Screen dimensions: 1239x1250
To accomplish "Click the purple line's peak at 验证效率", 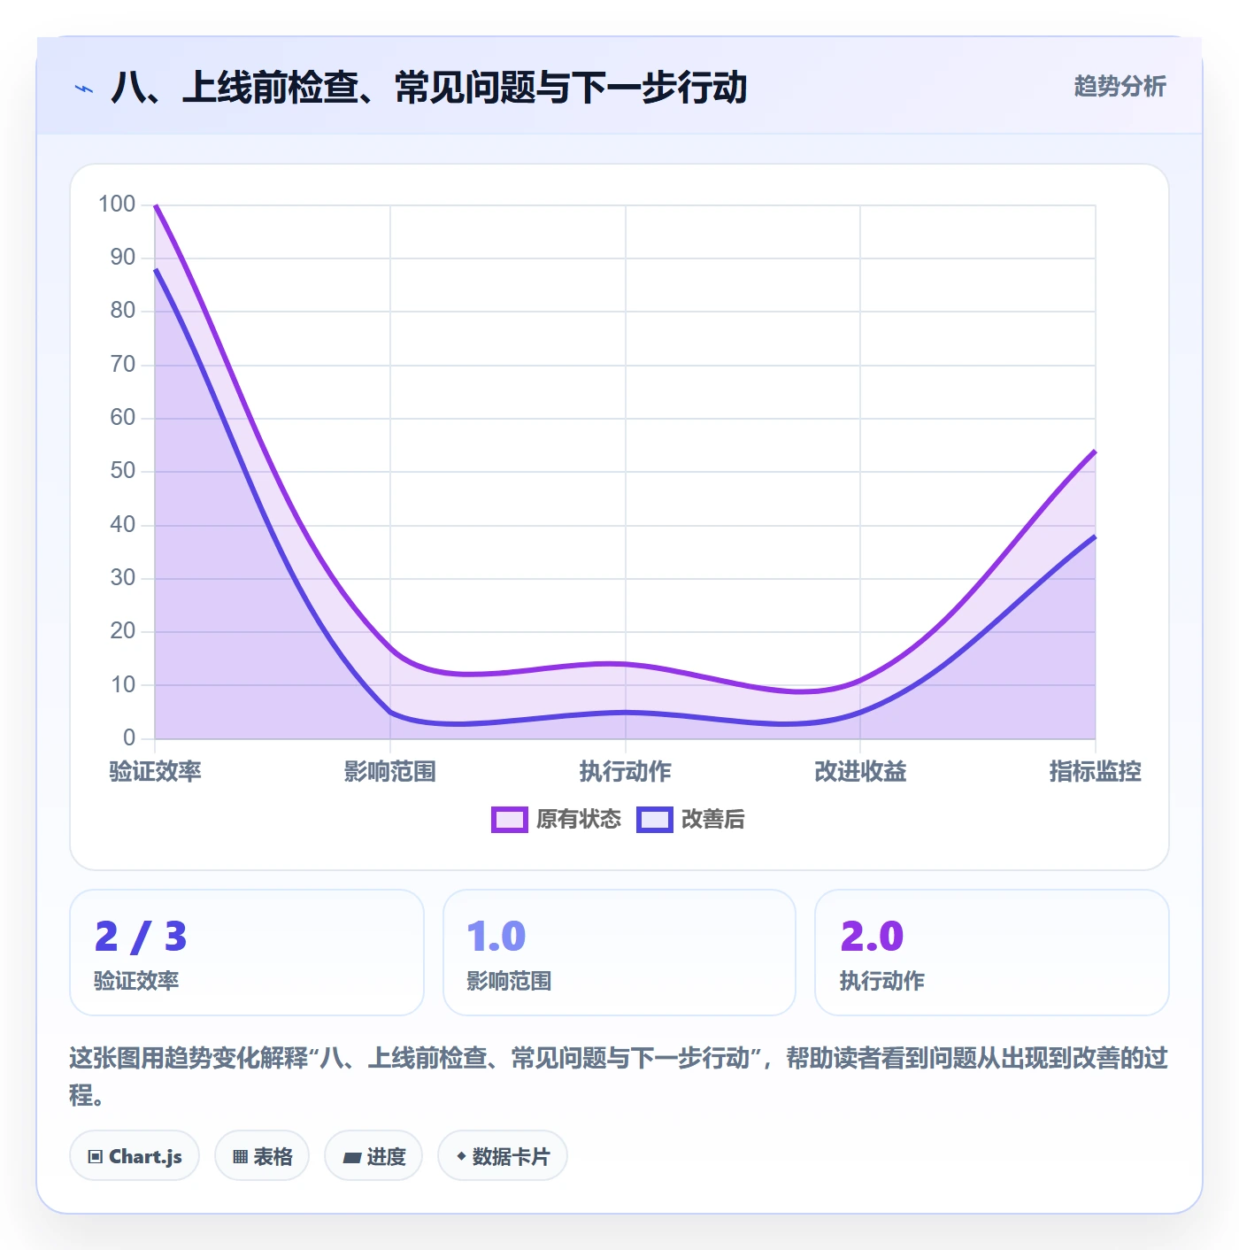I will (x=156, y=205).
